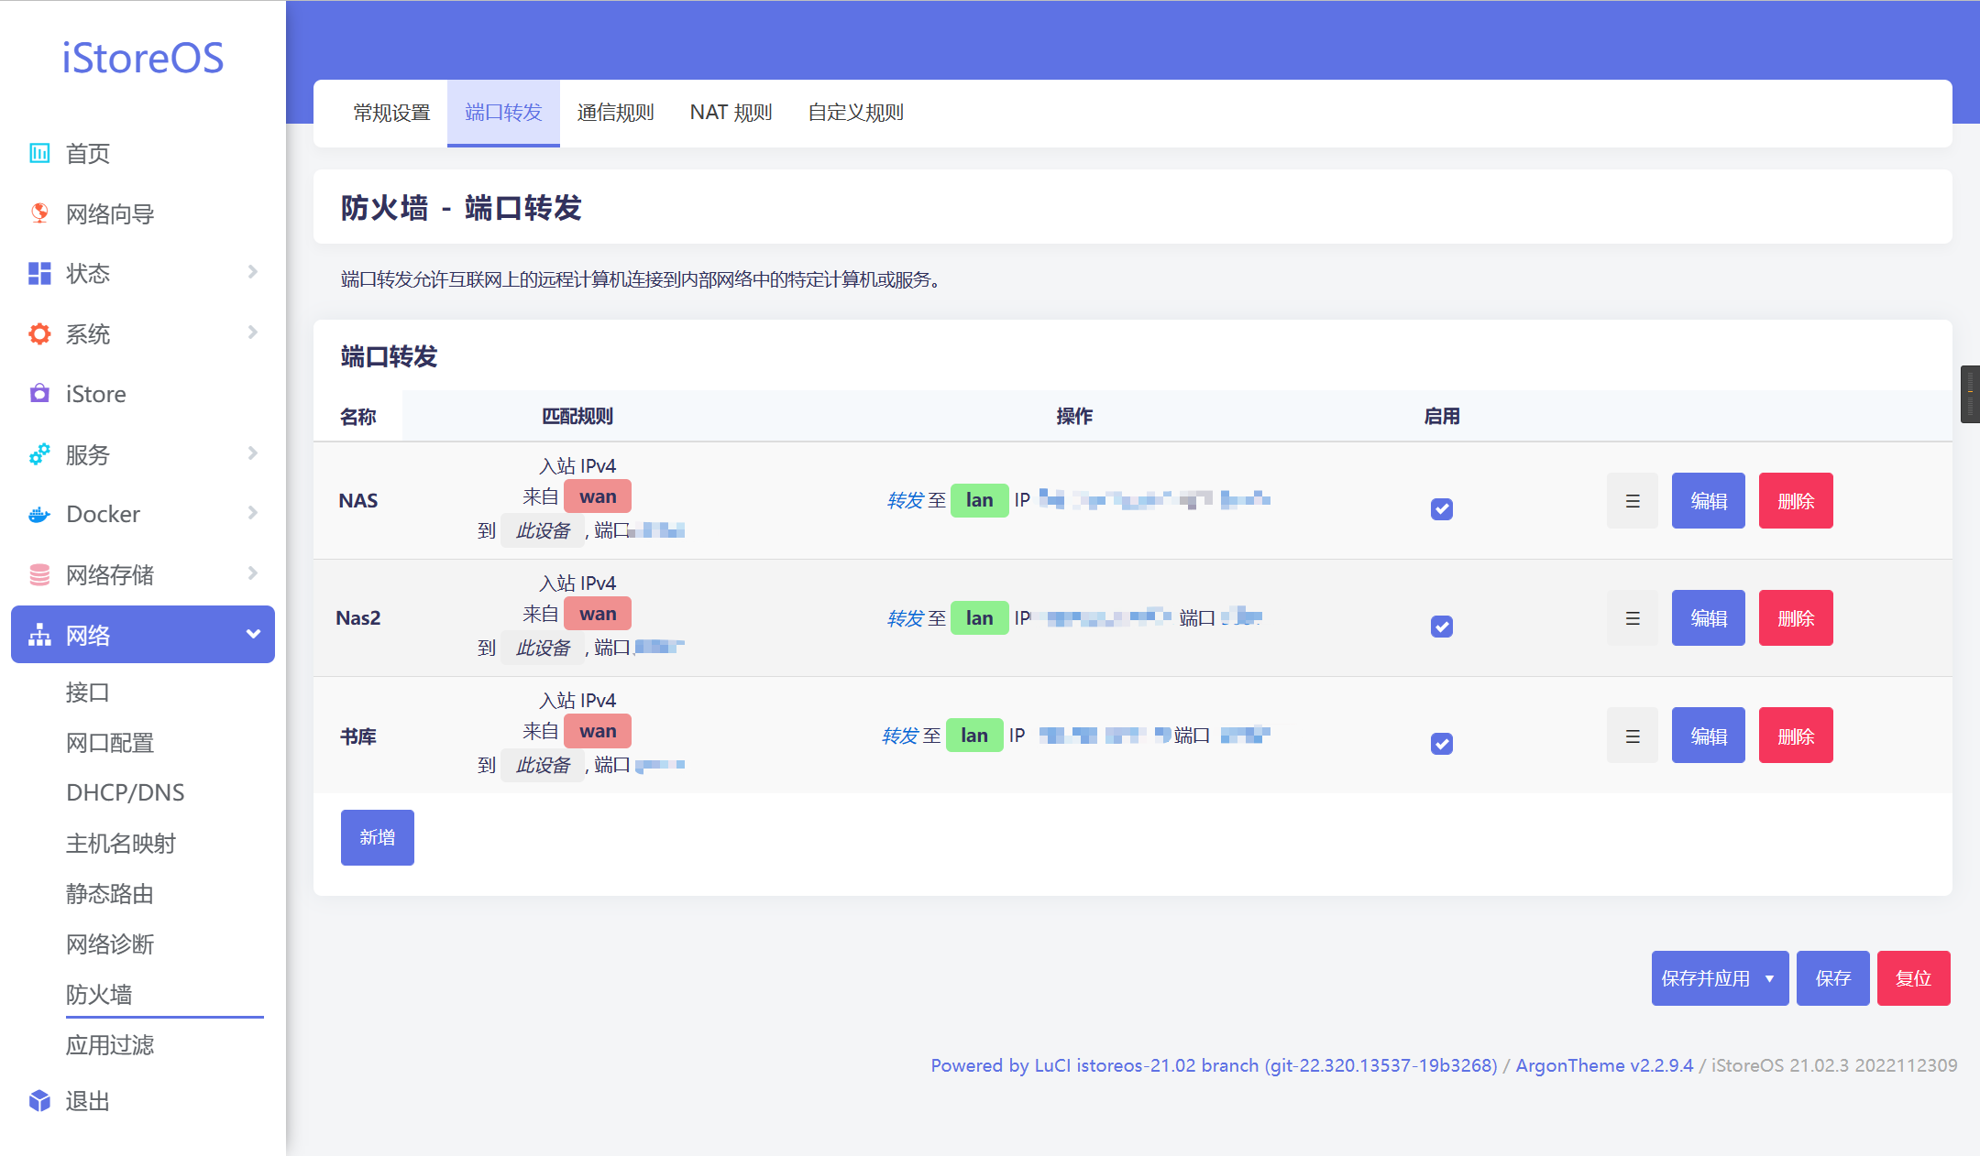Switch to the 通信规则 tab
The width and height of the screenshot is (1980, 1156).
pos(615,113)
